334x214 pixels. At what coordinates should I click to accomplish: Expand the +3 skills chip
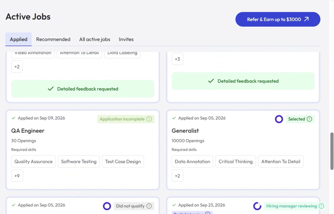pyautogui.click(x=177, y=59)
